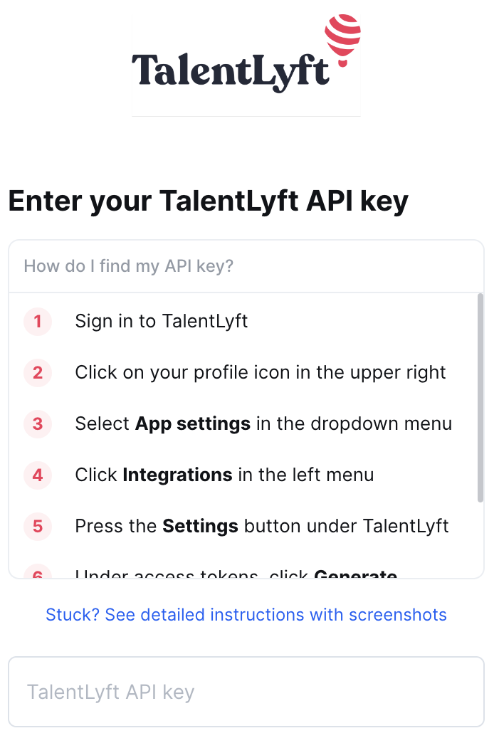Click the cut-off "Under access tokens" step text
Screen dimensions: 494x743
coord(192,573)
